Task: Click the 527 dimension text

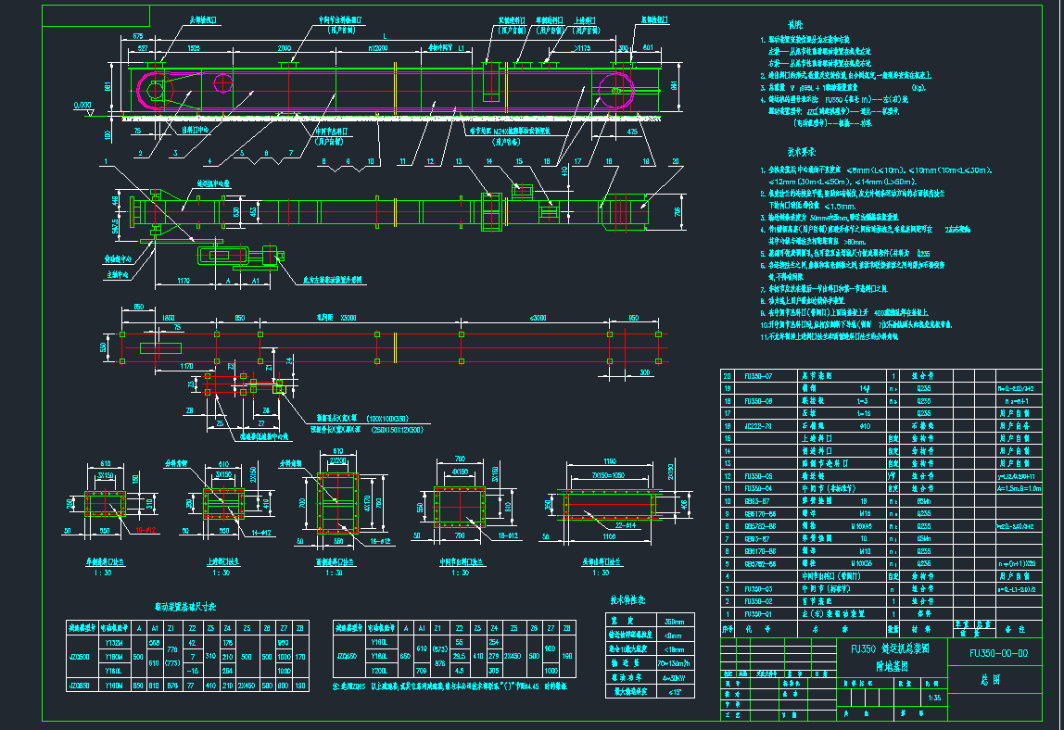Action: point(143,48)
